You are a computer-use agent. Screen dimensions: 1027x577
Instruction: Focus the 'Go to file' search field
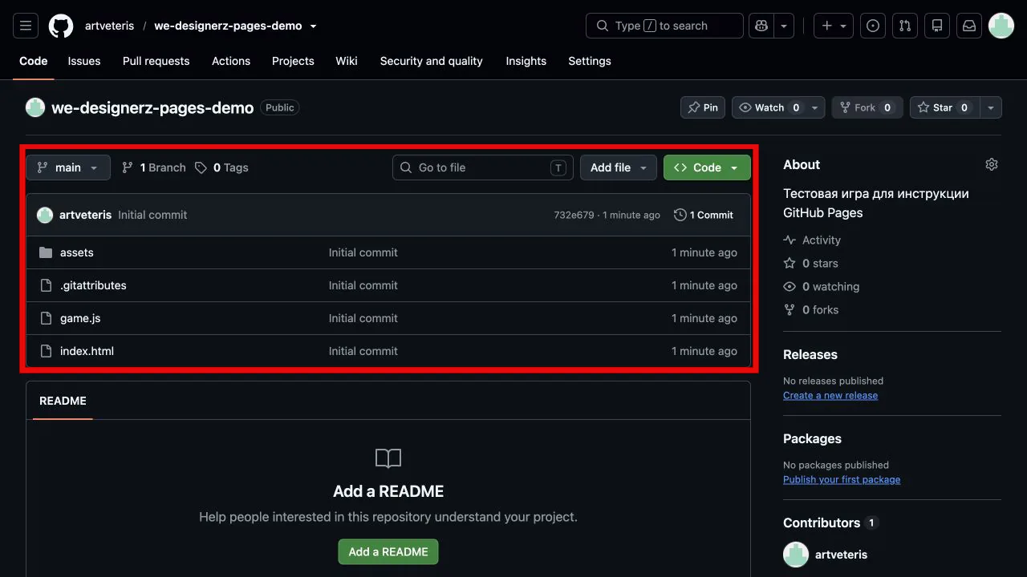(x=483, y=167)
